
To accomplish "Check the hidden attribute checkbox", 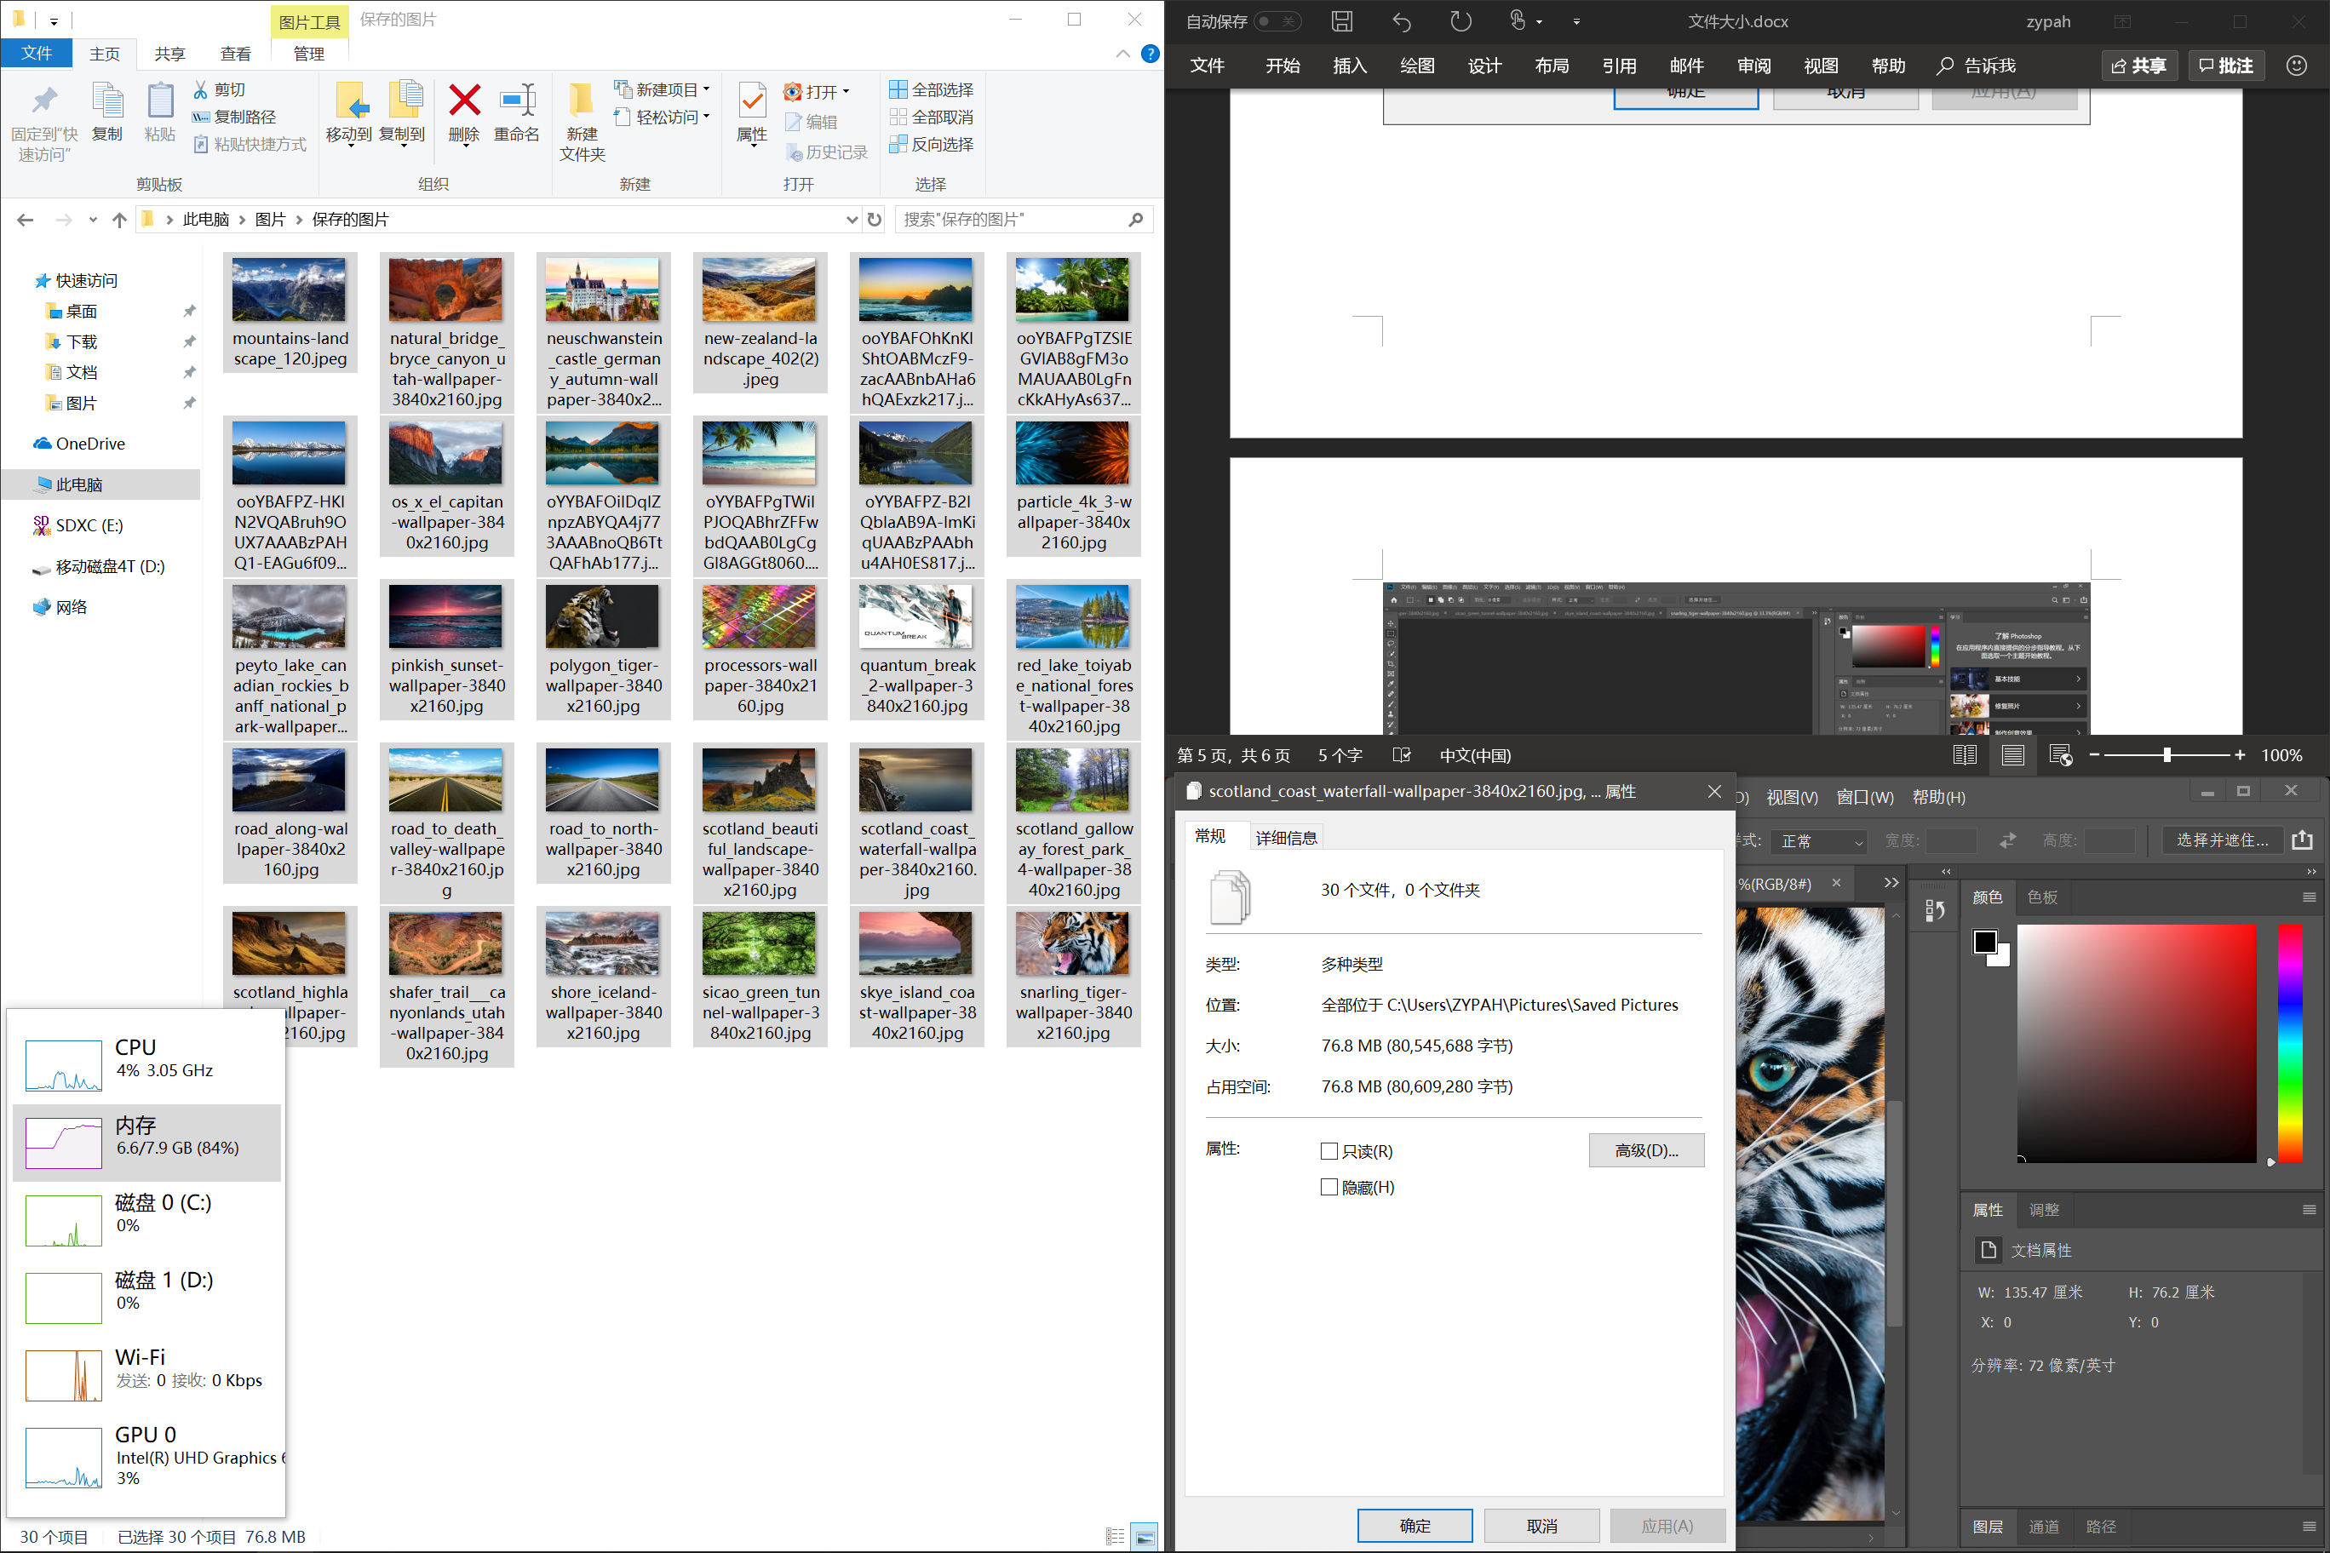I will tap(1329, 1187).
